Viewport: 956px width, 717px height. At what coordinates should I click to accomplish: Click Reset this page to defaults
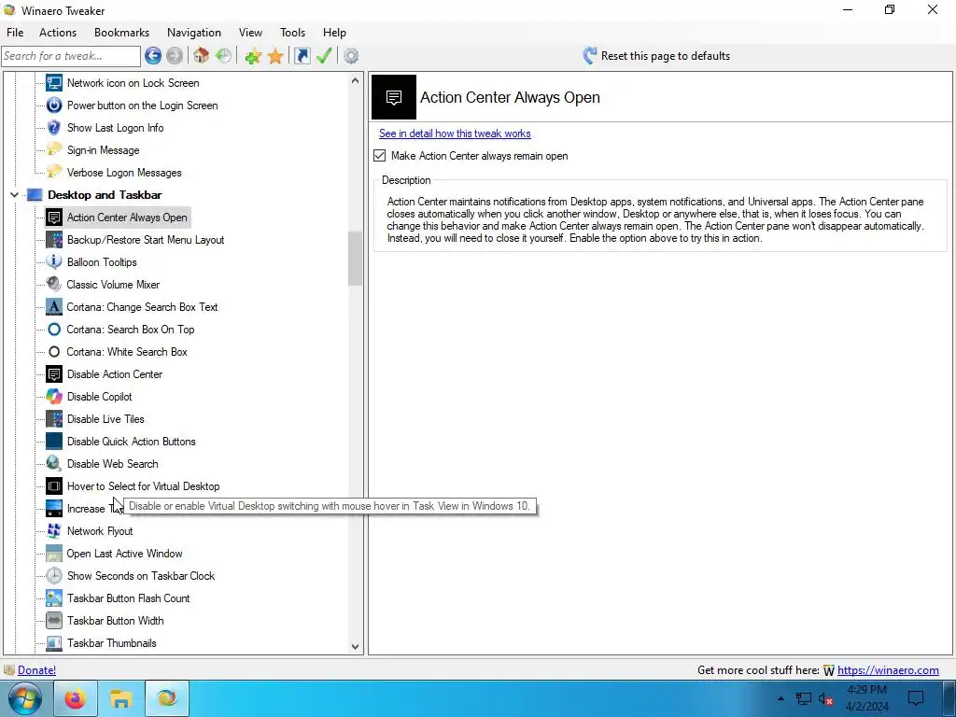665,55
